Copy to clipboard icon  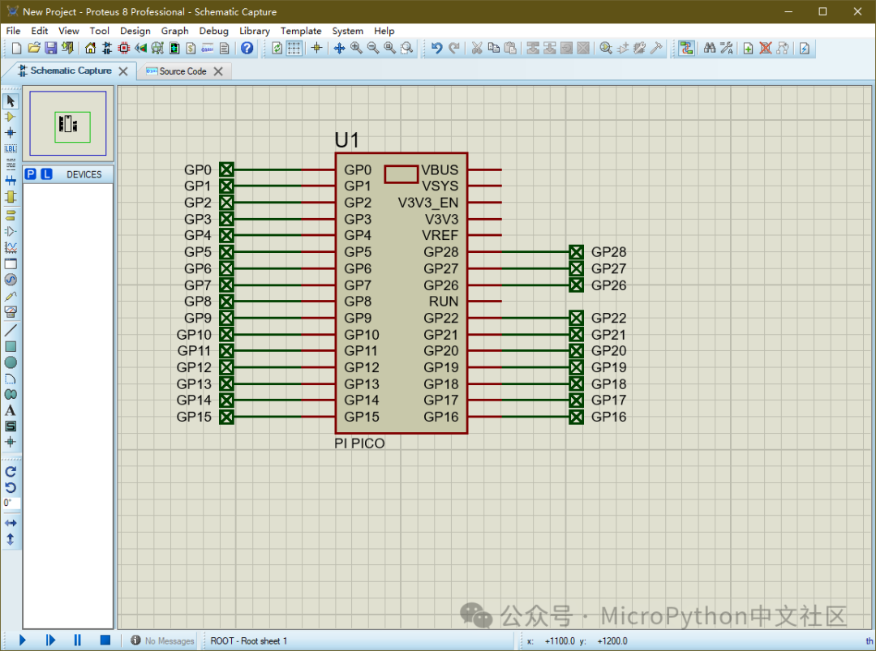click(x=493, y=49)
